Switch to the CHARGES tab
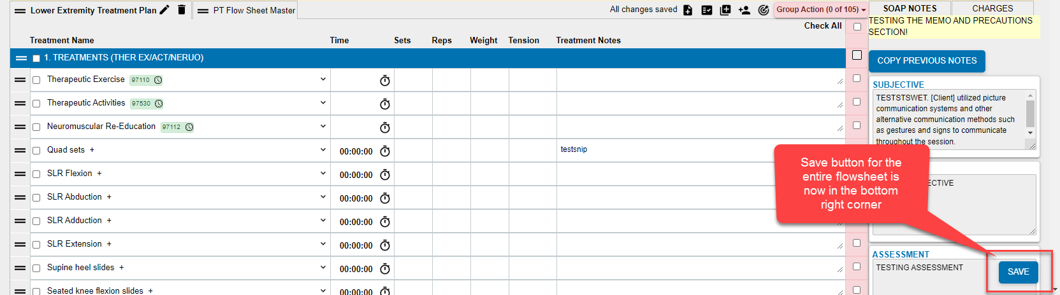Screen dimensions: 1060x295 (992, 8)
